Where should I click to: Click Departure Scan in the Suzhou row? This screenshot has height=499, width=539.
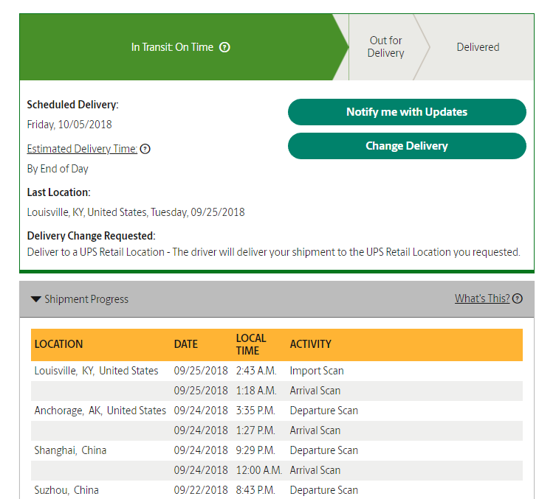pos(324,490)
